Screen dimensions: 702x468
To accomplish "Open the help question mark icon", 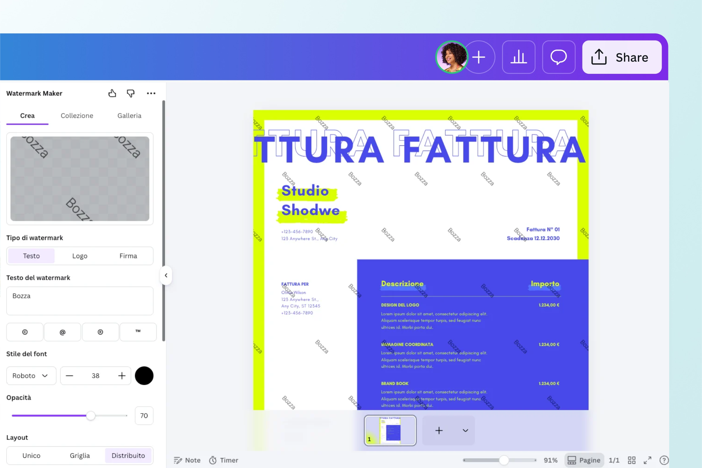I will (x=664, y=460).
